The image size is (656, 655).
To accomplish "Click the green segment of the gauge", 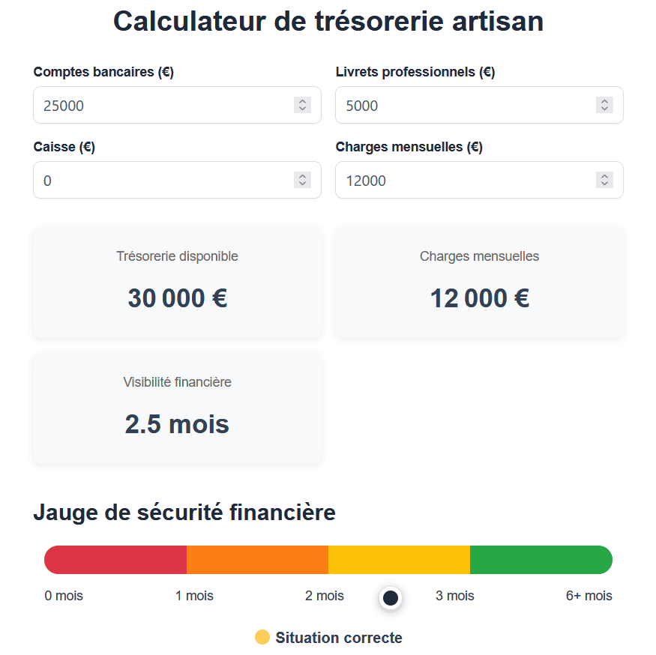I will tap(541, 560).
